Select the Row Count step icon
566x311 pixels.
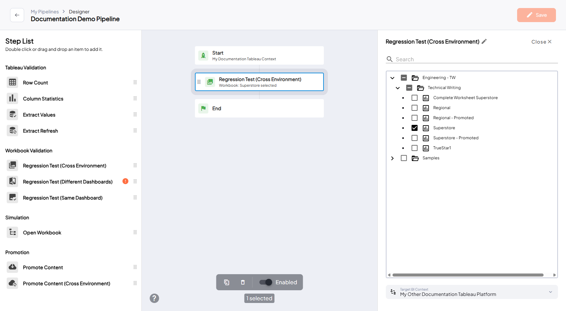tap(12, 82)
